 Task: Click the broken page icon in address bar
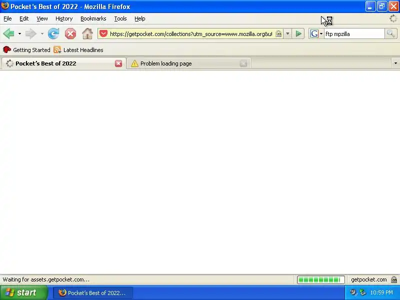pyautogui.click(x=278, y=34)
